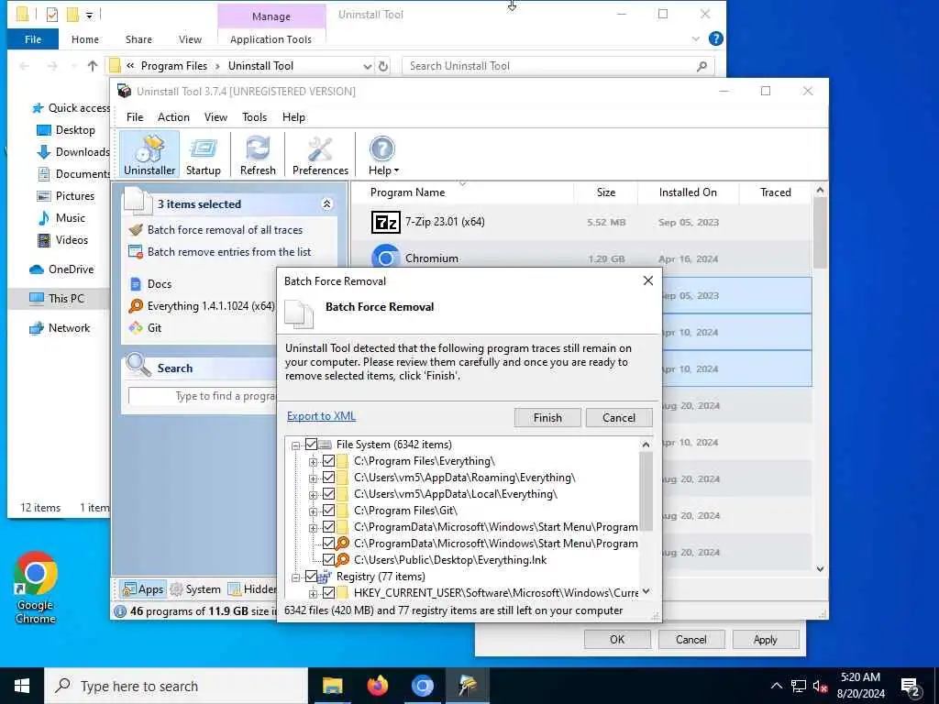Go up one folder in Explorer

pos(93,66)
